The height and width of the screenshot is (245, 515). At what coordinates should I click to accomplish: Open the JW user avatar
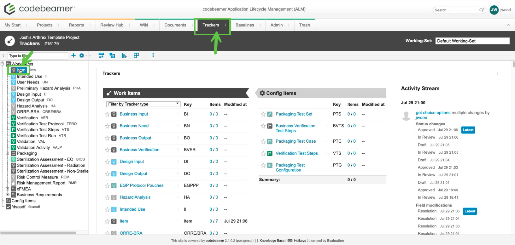pos(494,10)
